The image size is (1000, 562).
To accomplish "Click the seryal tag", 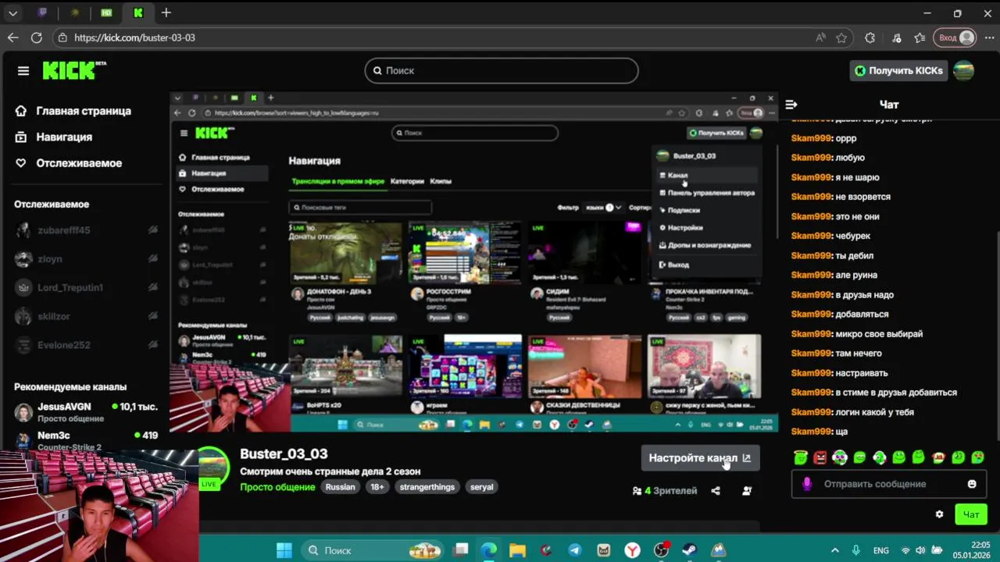I will pos(482,487).
